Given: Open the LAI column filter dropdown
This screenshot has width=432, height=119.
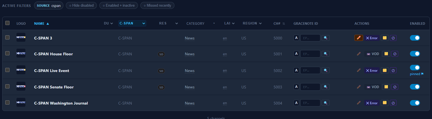Looking at the screenshot, I should 229,23.
